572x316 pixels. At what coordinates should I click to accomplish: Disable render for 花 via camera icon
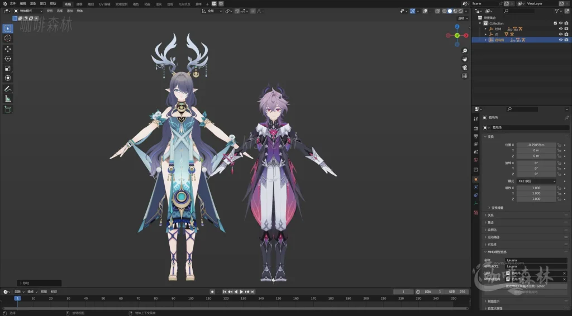tap(566, 34)
